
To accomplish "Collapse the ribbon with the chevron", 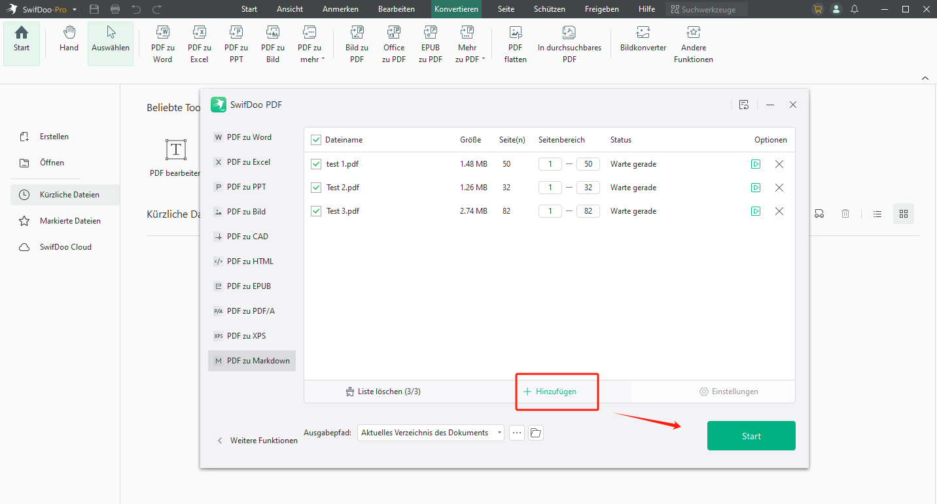I will (x=925, y=78).
